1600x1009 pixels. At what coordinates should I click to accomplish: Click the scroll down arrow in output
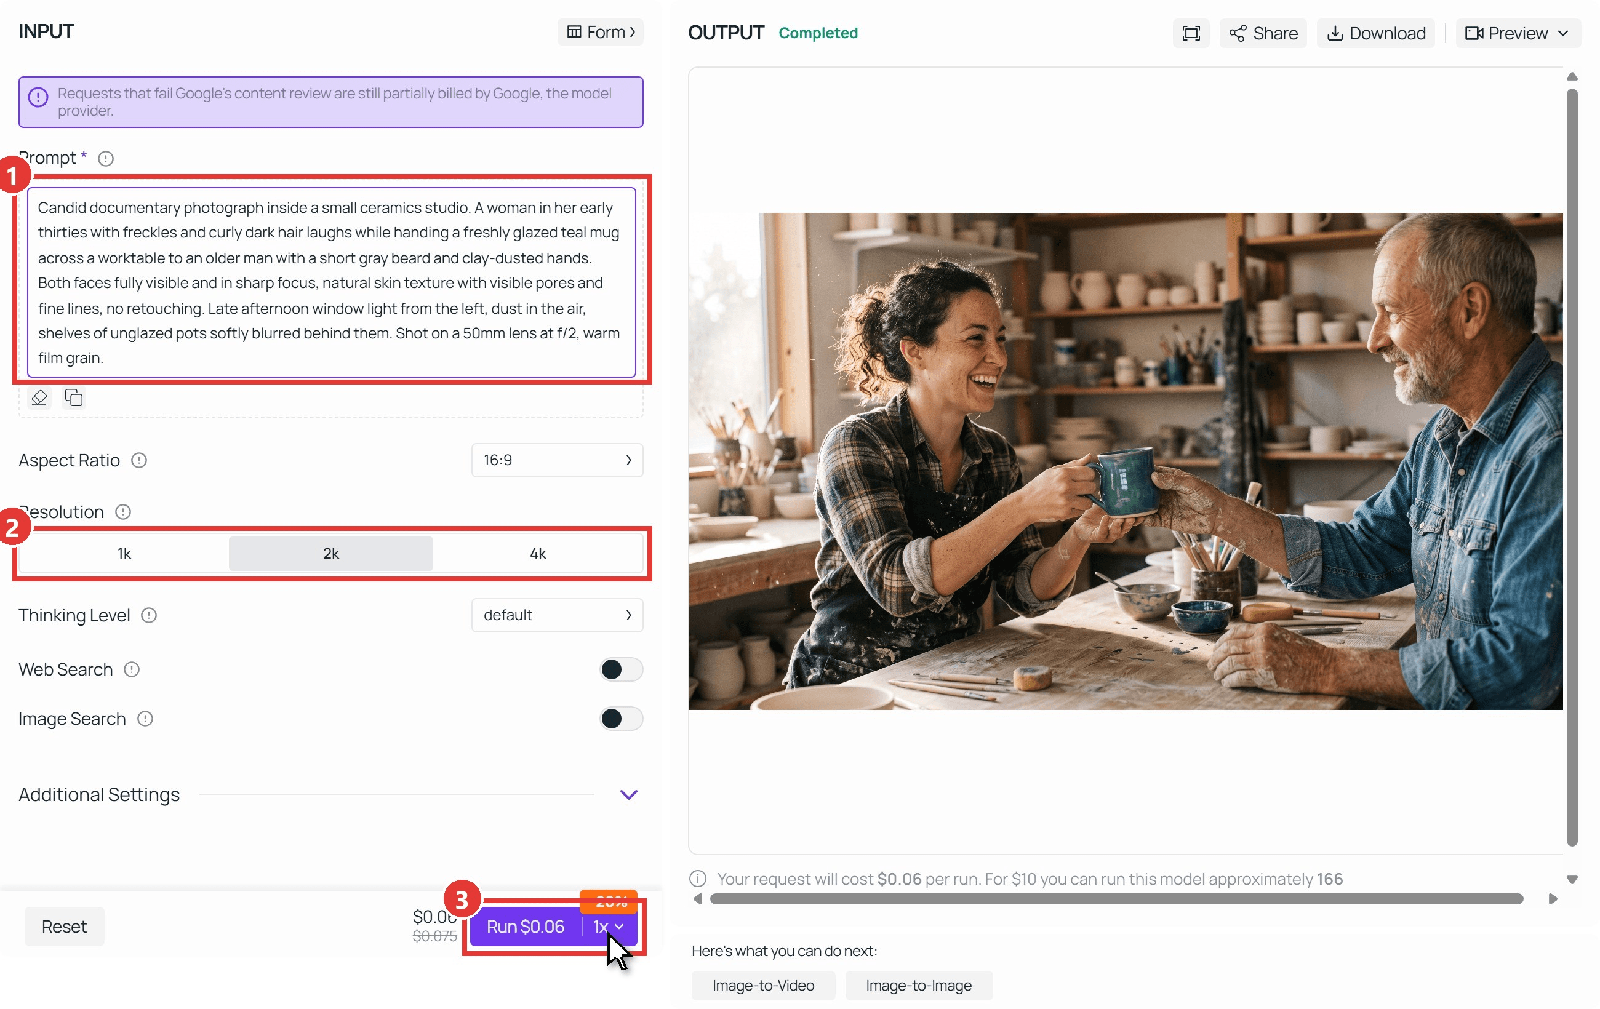[1572, 879]
